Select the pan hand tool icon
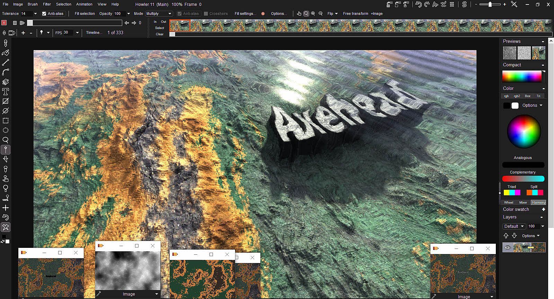The width and height of the screenshot is (554, 299). [x=299, y=13]
